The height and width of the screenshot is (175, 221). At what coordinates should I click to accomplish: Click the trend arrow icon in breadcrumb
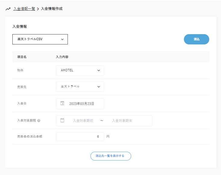tap(8, 9)
